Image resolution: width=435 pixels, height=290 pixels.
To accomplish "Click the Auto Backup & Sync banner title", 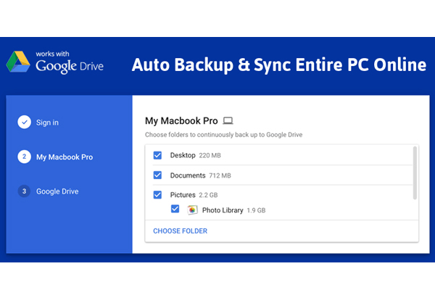I will [x=278, y=65].
